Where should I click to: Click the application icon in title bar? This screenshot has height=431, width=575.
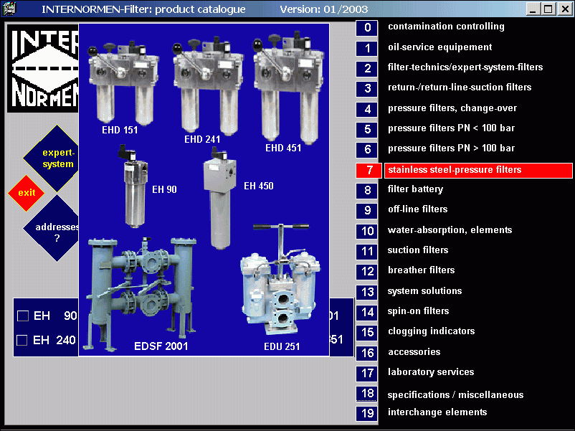tap(10, 9)
